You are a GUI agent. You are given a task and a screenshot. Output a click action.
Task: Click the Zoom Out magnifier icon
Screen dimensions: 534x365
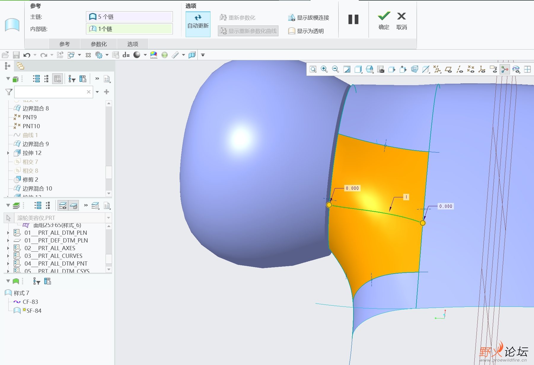pos(335,69)
